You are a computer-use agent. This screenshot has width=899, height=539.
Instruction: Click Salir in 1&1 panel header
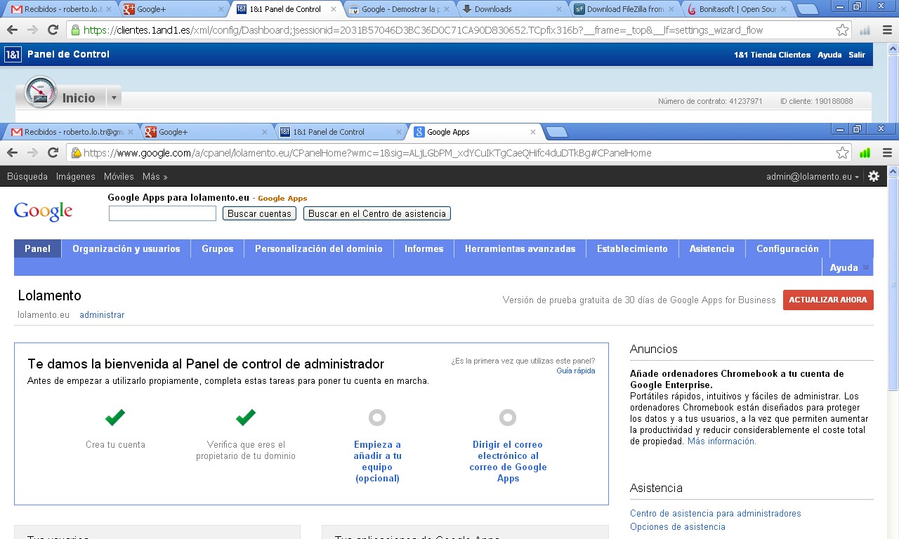point(857,55)
